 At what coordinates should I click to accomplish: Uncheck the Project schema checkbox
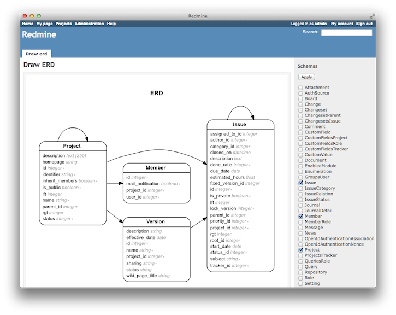coord(300,250)
